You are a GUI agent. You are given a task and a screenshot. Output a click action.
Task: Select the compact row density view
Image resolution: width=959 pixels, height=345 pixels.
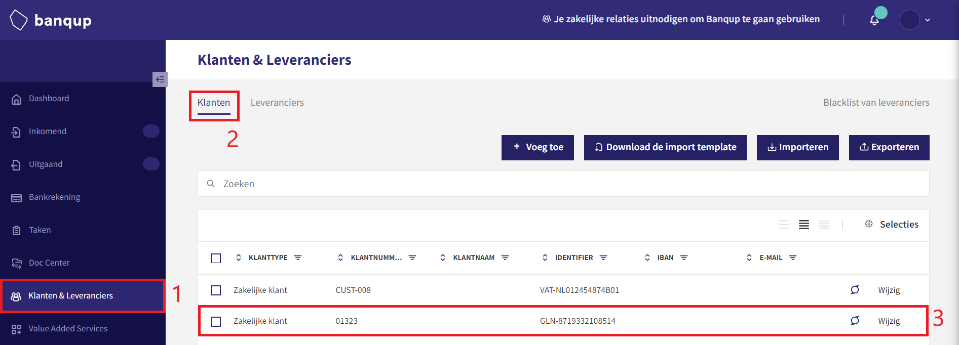(x=824, y=225)
